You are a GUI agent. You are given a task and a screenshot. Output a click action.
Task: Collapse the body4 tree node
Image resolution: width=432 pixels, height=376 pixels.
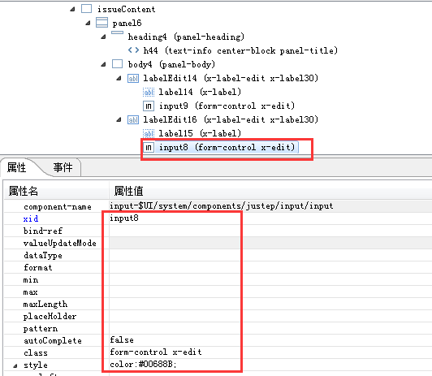pyautogui.click(x=103, y=64)
